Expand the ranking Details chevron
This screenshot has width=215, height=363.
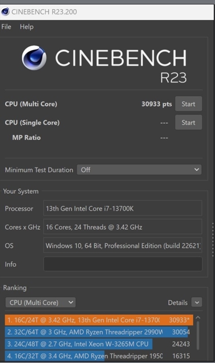197,302
